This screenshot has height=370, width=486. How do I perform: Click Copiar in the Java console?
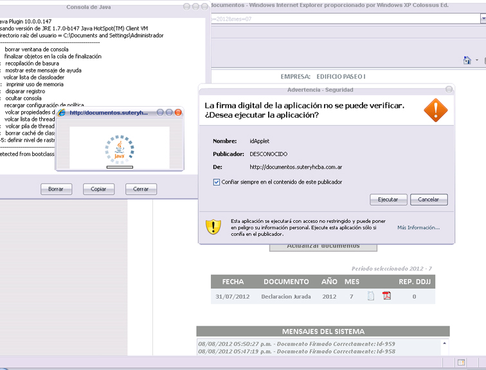pos(98,189)
